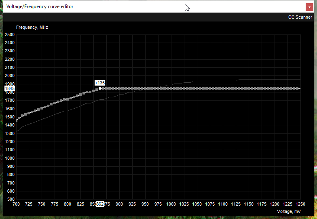317x219 pixels.
Task: Select the curve point at 825 mV
Action: tap(80, 94)
